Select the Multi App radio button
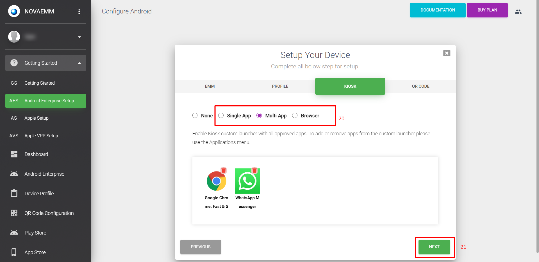The width and height of the screenshot is (539, 262). pyautogui.click(x=259, y=115)
